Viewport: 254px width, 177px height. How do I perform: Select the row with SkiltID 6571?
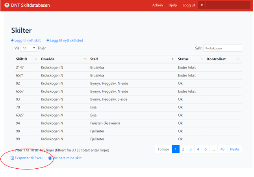pos(128,75)
